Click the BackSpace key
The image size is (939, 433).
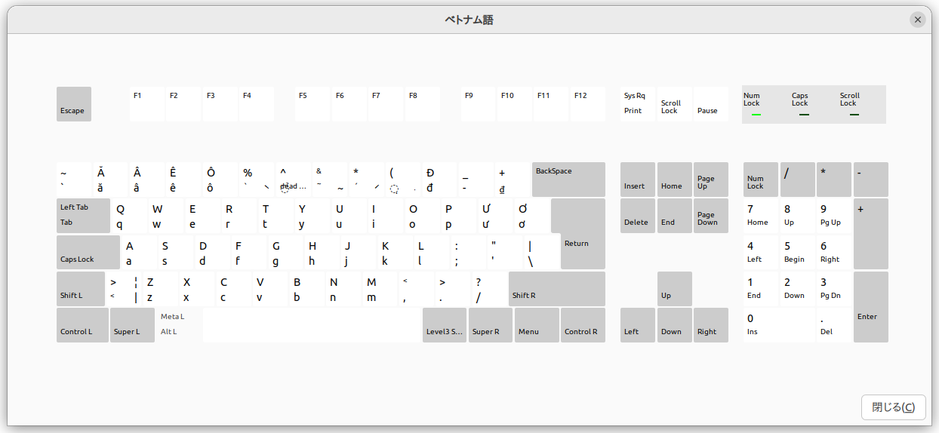click(568, 180)
